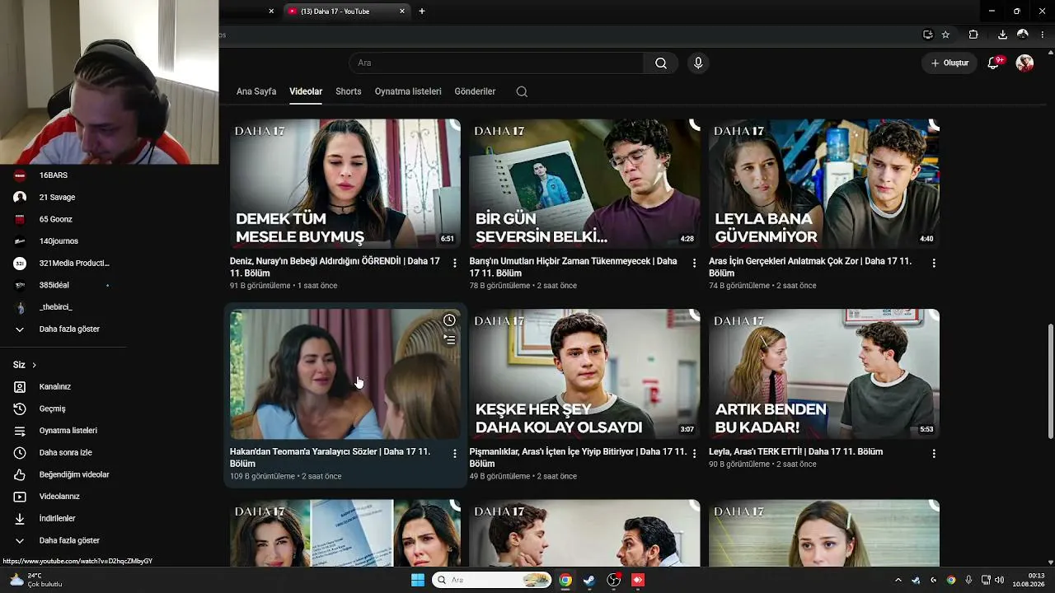Open the Windows Start menu
This screenshot has width=1055, height=593.
coord(418,580)
